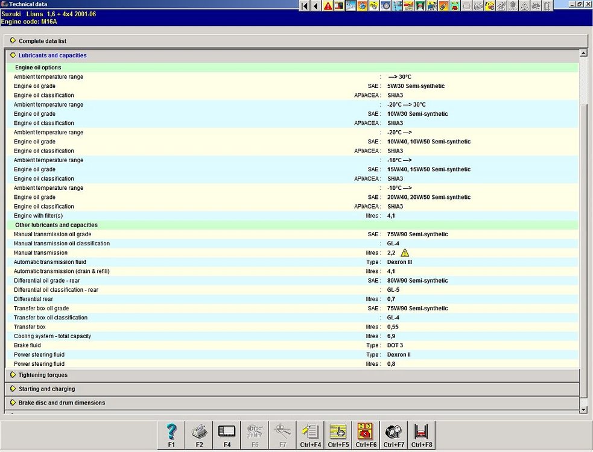Select the Automatic transmission fluid row

[293, 262]
